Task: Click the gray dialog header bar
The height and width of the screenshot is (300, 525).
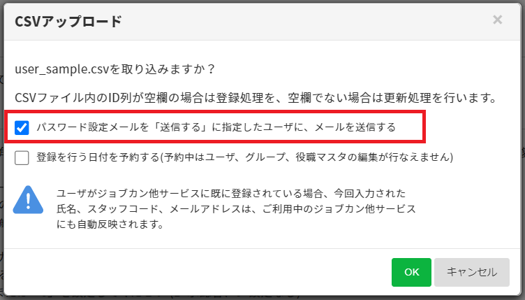Action: 262,22
